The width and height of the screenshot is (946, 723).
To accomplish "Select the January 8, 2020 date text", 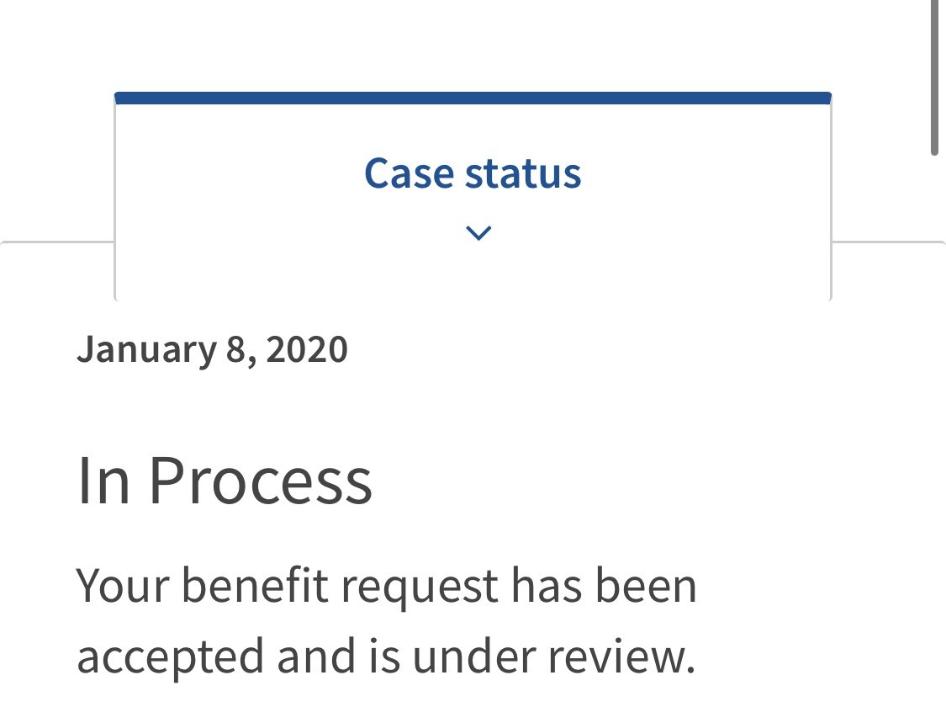I will click(x=213, y=350).
